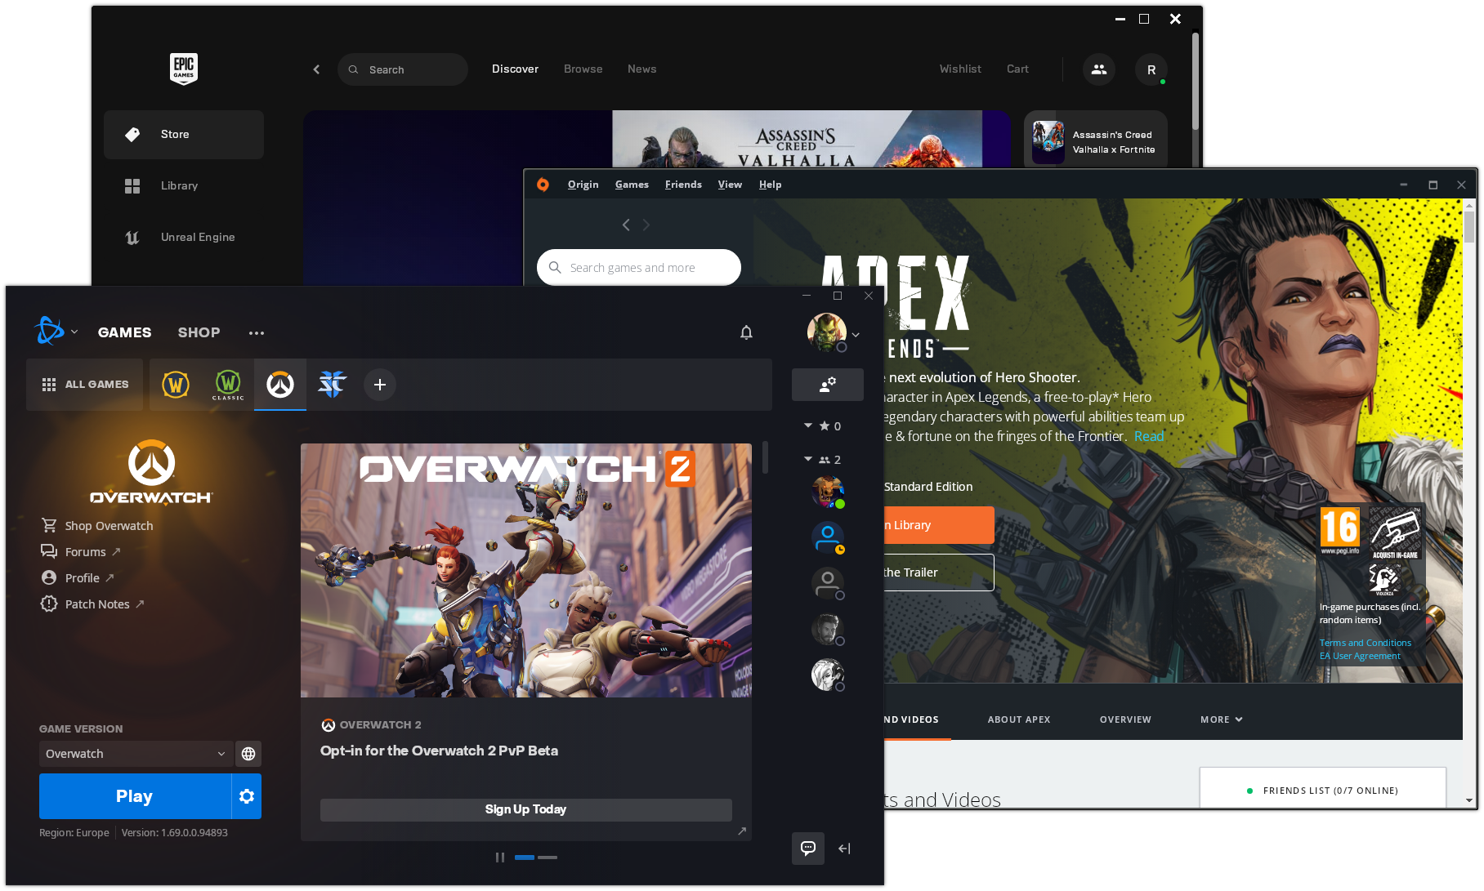Click the World of Warcraft Classic icon

coord(228,384)
